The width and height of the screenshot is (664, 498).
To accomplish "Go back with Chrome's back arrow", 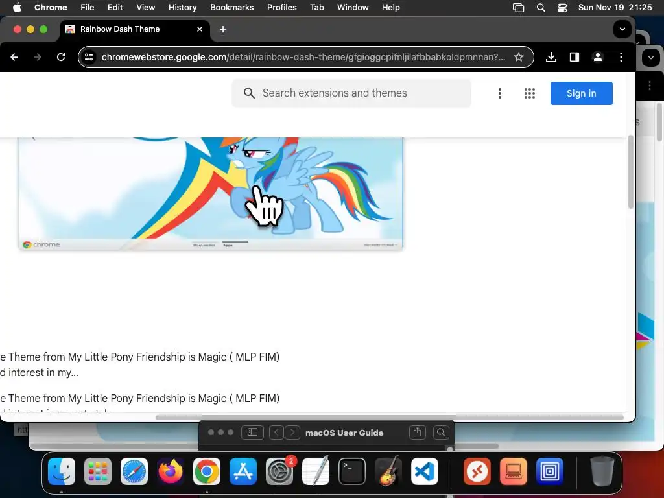I will tap(14, 57).
